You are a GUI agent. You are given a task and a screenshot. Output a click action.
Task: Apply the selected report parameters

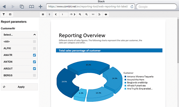(19, 87)
